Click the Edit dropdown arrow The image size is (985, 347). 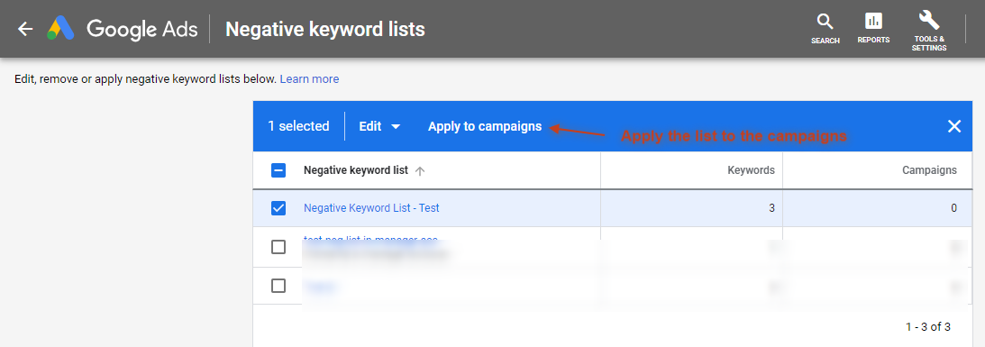click(x=396, y=127)
